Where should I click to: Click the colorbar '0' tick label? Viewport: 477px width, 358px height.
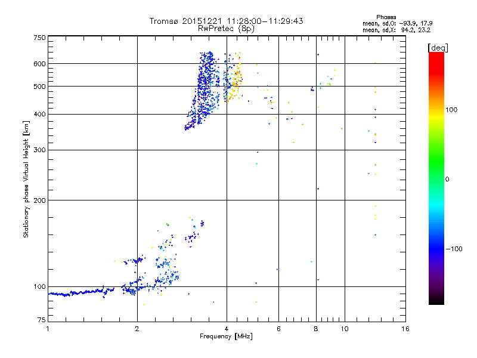pyautogui.click(x=447, y=180)
